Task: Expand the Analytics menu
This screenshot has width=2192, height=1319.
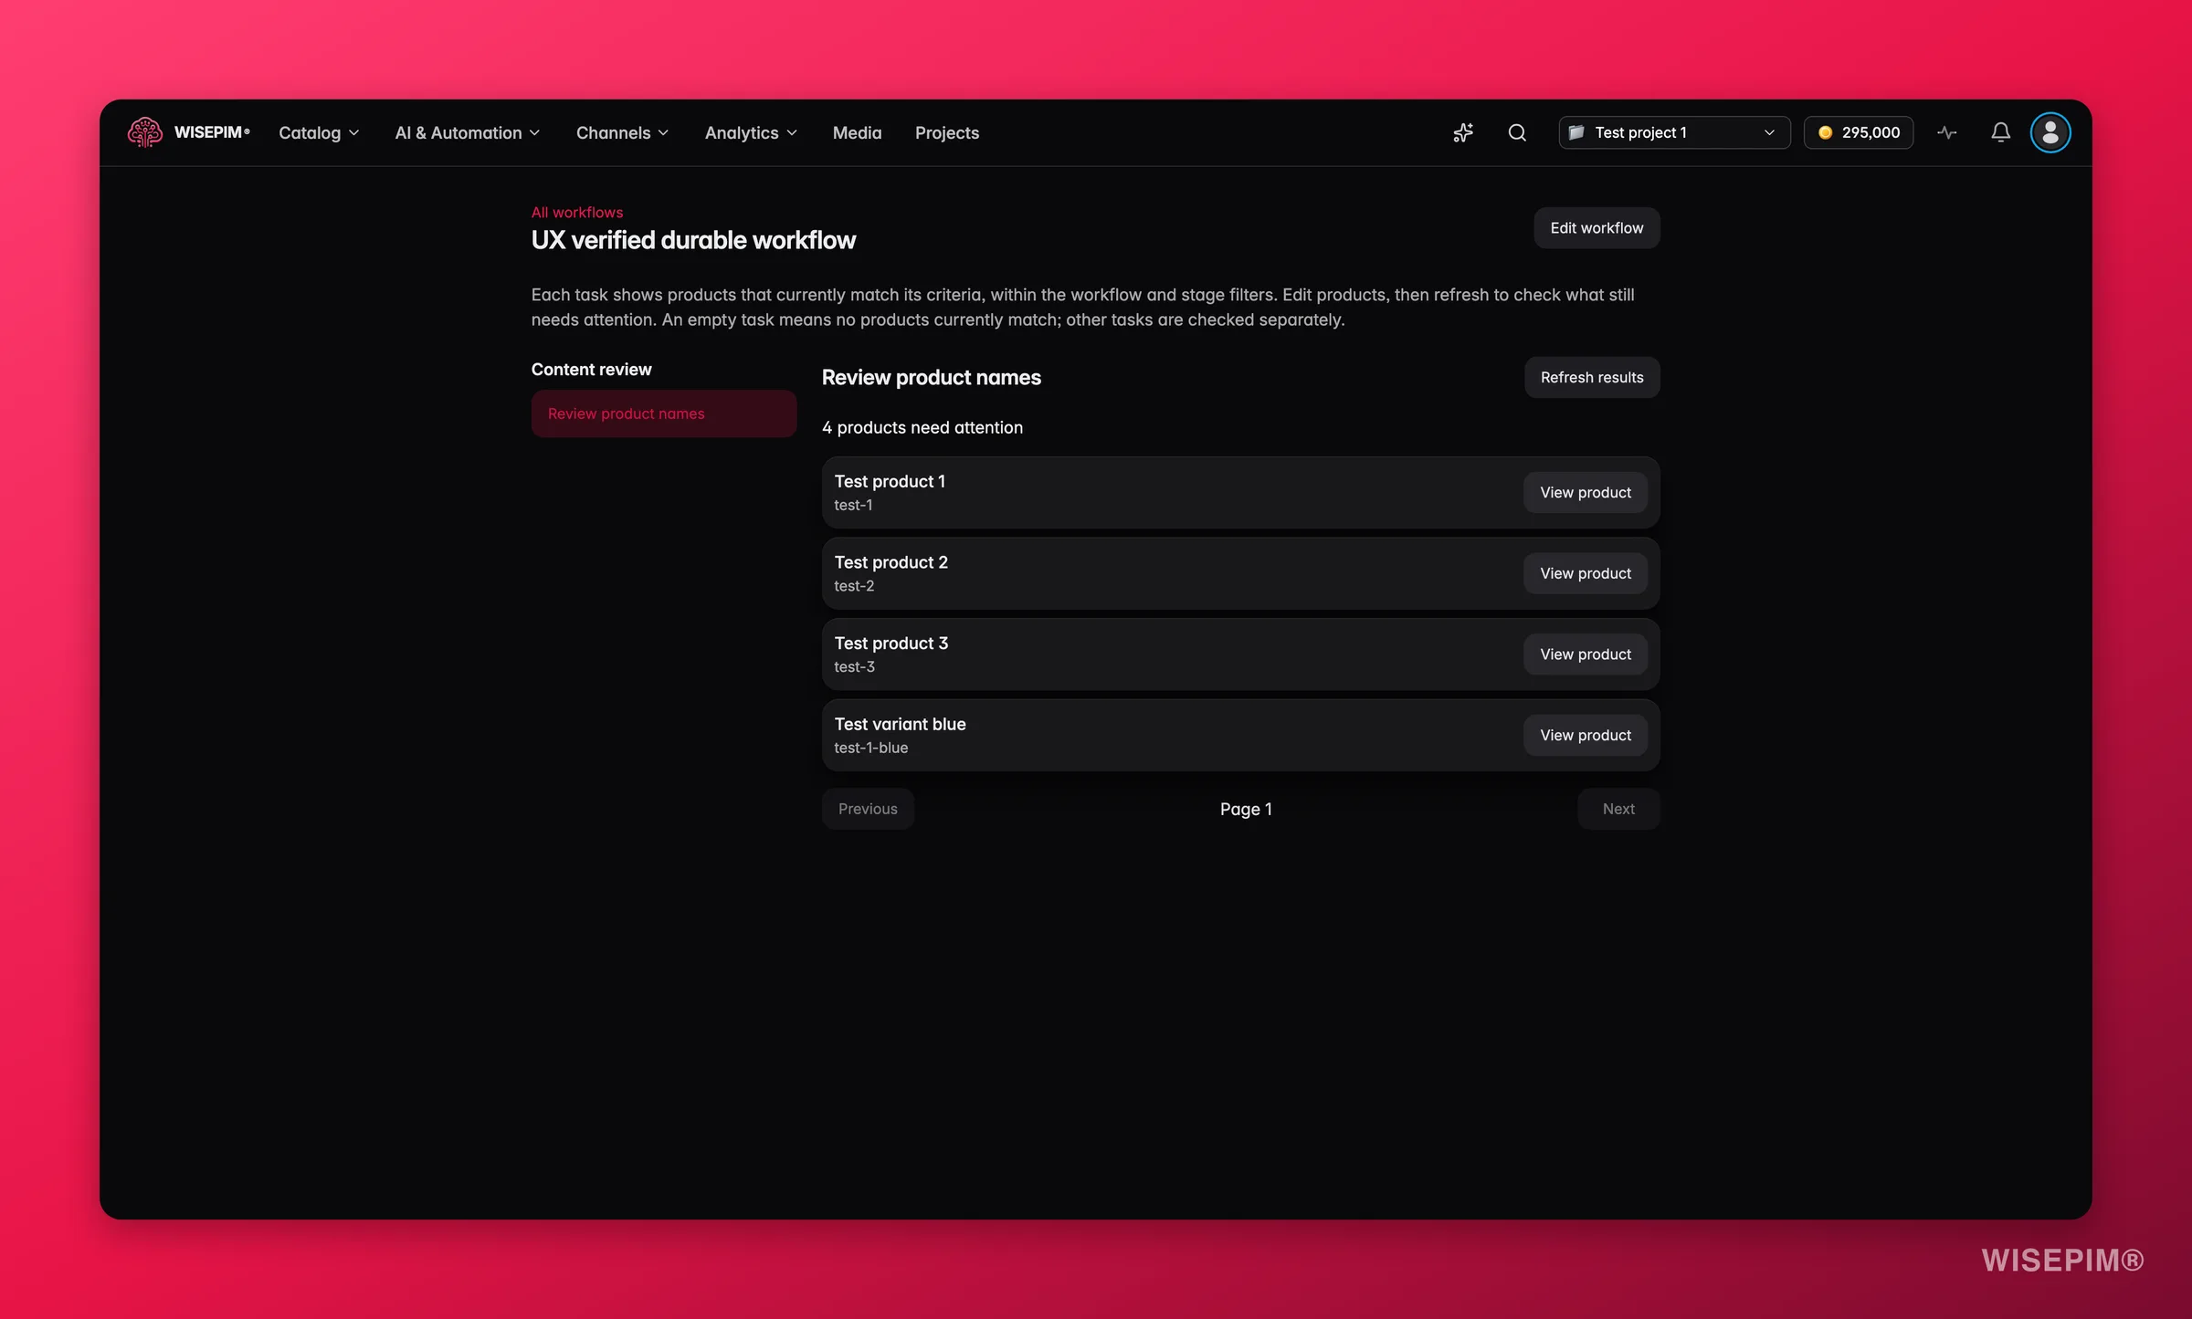Action: pyautogui.click(x=751, y=132)
